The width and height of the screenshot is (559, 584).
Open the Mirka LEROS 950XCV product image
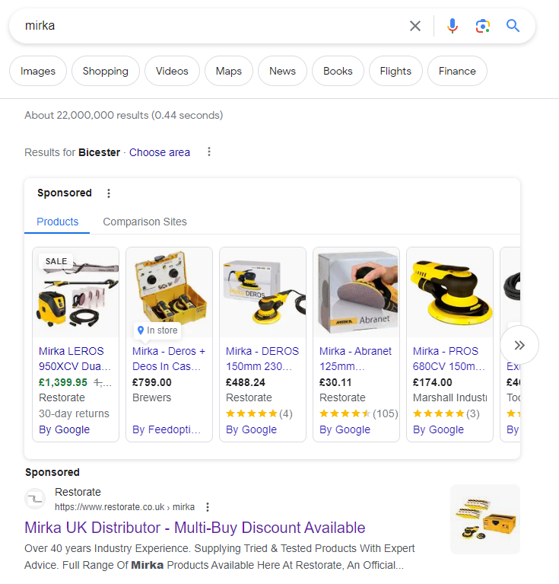coord(76,292)
